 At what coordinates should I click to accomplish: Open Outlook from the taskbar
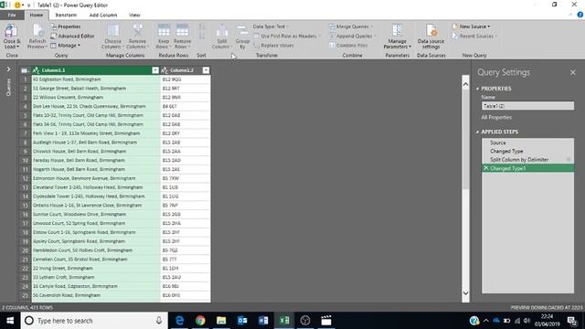tap(242, 321)
